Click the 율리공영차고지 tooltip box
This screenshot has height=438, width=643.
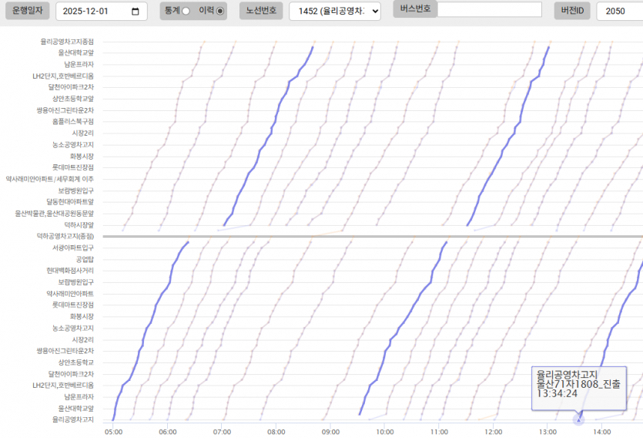pyautogui.click(x=578, y=383)
